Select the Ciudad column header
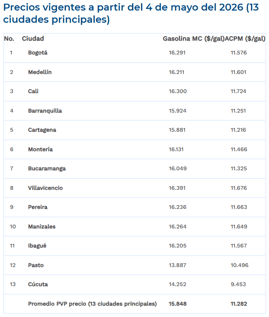The height and width of the screenshot is (317, 269). click(x=33, y=39)
